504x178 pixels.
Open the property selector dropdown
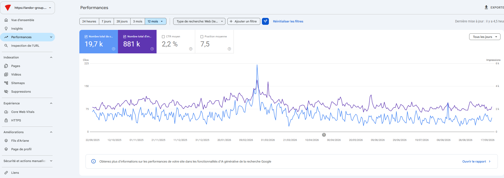coord(28,8)
